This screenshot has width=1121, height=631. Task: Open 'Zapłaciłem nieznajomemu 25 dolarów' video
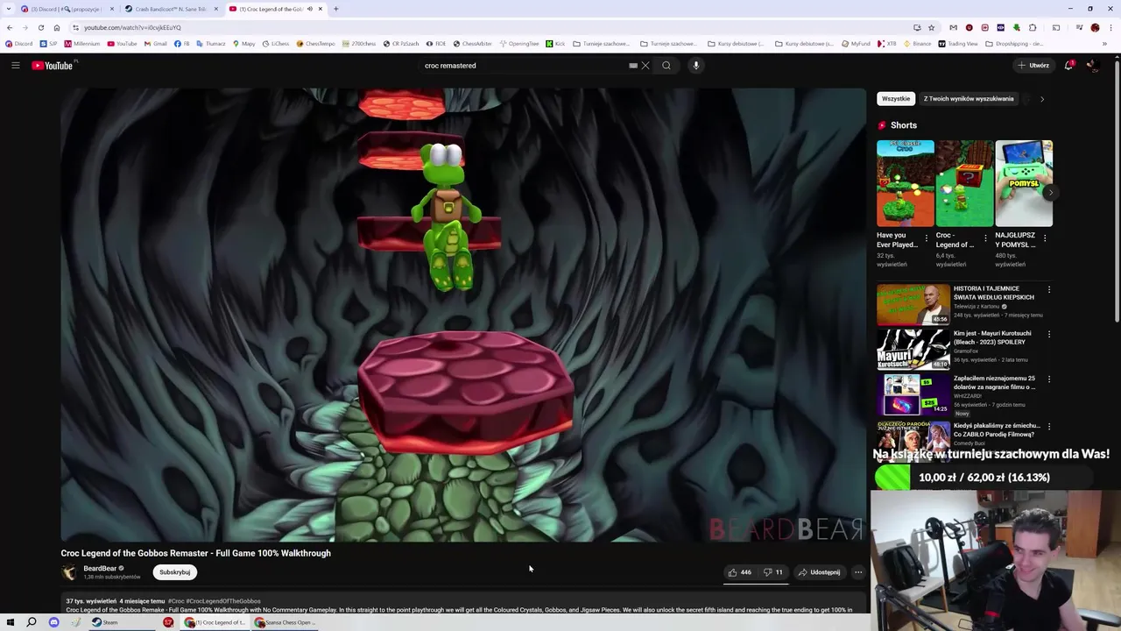click(913, 393)
